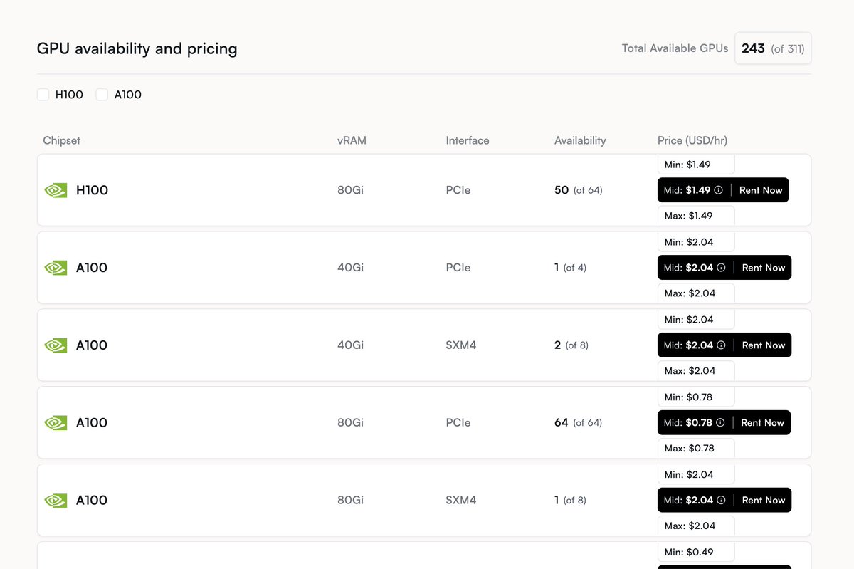This screenshot has width=854, height=569.
Task: Rent the A100 40Gi PCIe GPU
Action: [764, 268]
